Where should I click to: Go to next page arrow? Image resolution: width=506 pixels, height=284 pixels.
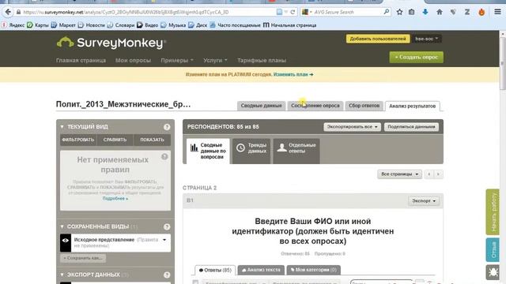(438, 174)
